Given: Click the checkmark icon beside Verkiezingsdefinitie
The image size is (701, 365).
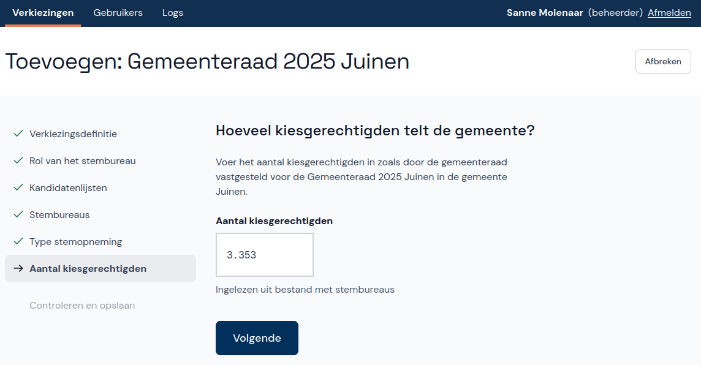Looking at the screenshot, I should 18,134.
